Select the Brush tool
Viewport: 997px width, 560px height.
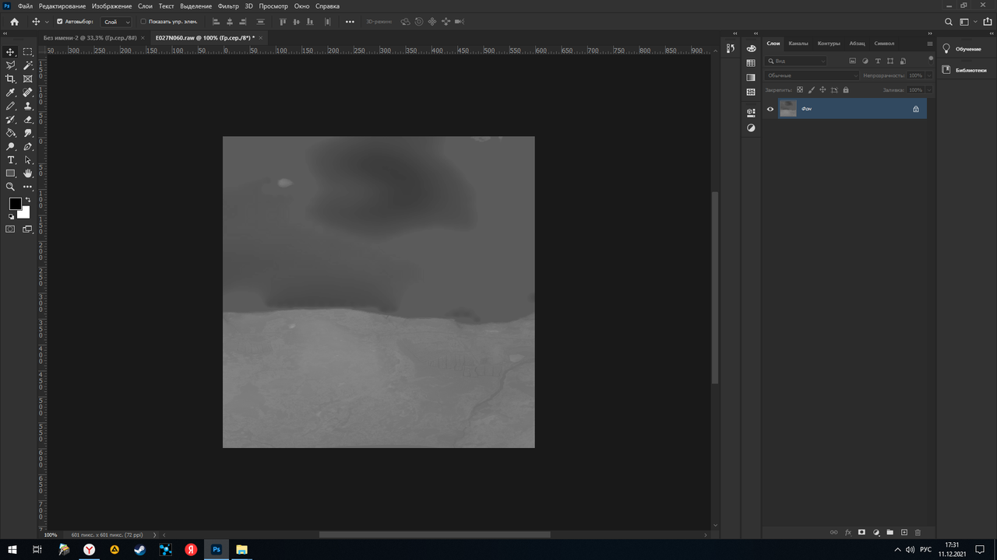[11, 106]
